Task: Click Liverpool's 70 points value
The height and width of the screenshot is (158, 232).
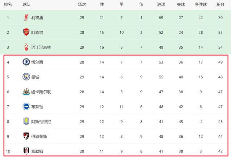Action: point(220,17)
